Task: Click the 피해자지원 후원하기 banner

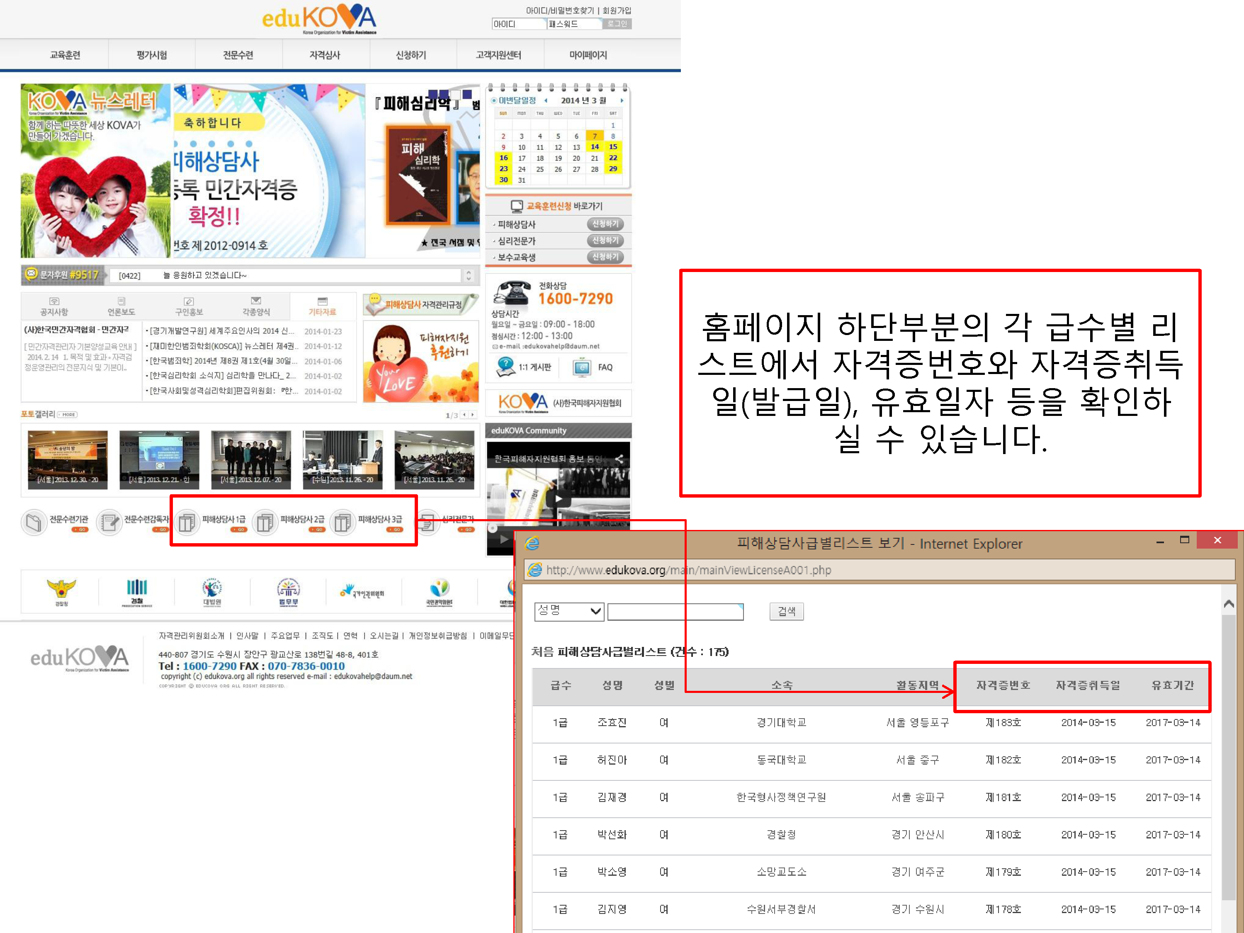Action: pyautogui.click(x=420, y=362)
